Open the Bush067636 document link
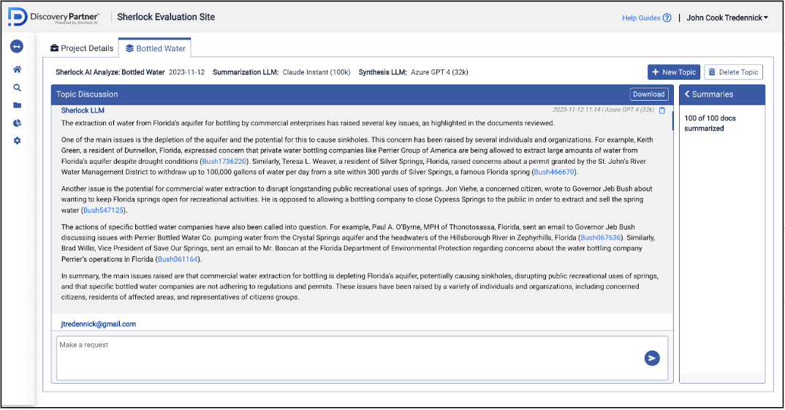Viewport: 785px width, 410px height. [x=600, y=238]
